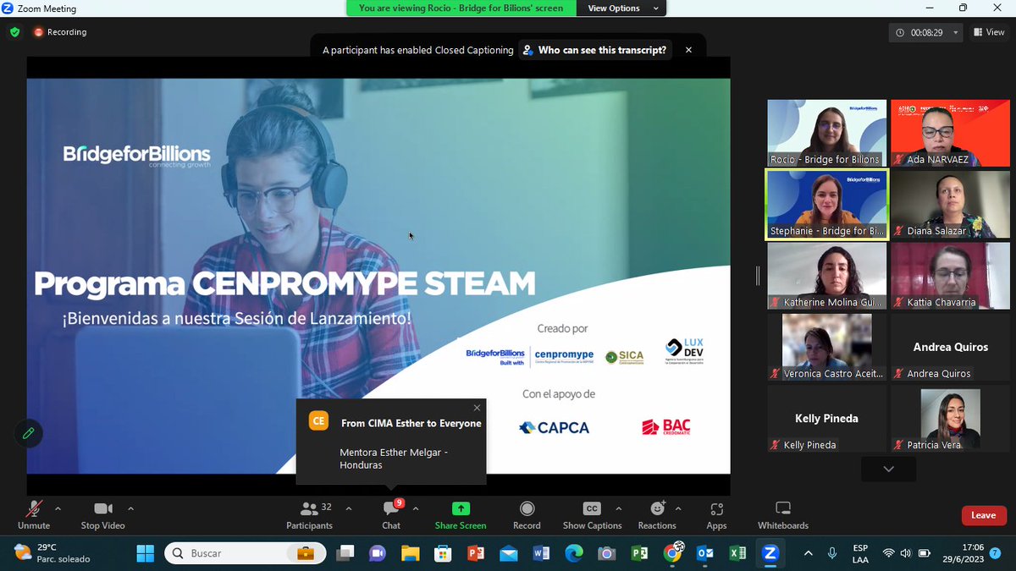1016x571 pixels.
Task: Open Google Chrome from taskbar
Action: (x=672, y=553)
